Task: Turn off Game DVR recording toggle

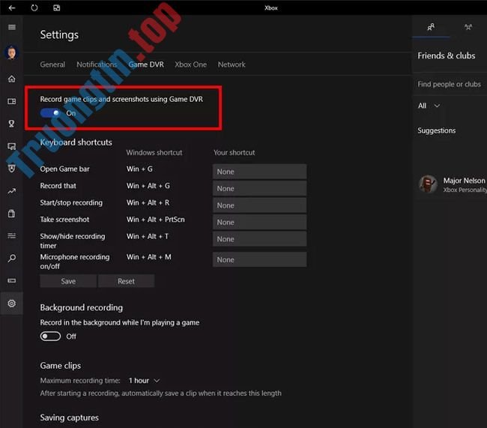Action: coord(50,113)
